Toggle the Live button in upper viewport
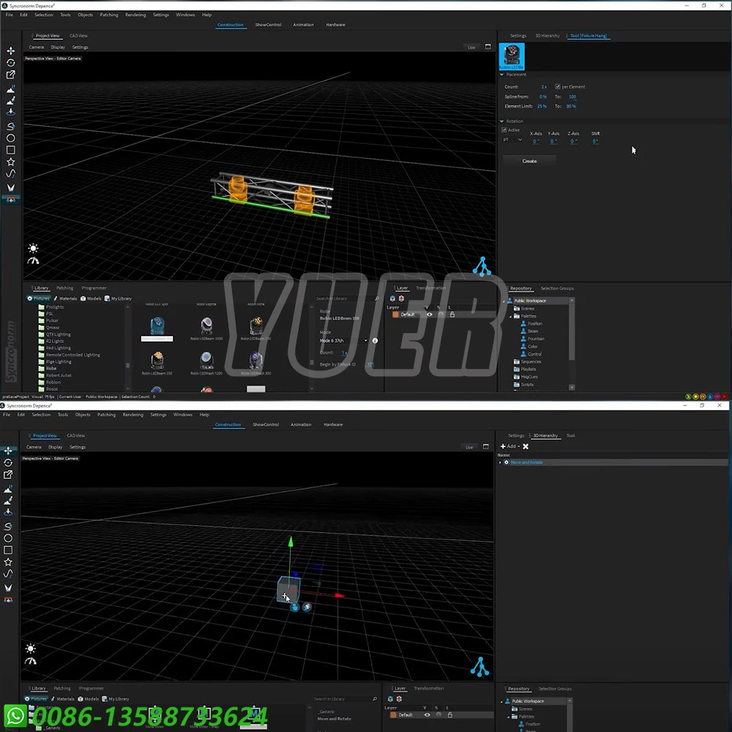This screenshot has height=732, width=732. 471,47
